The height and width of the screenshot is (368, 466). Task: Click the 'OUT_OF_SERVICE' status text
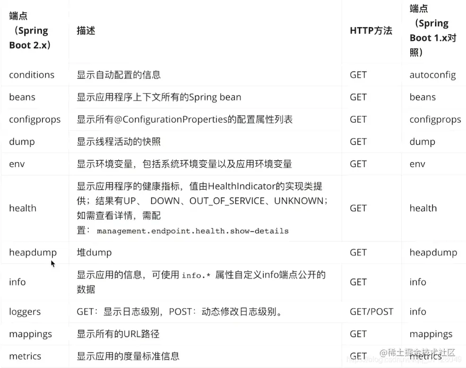(227, 201)
